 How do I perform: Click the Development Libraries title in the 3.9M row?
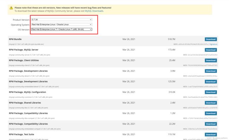(28, 71)
